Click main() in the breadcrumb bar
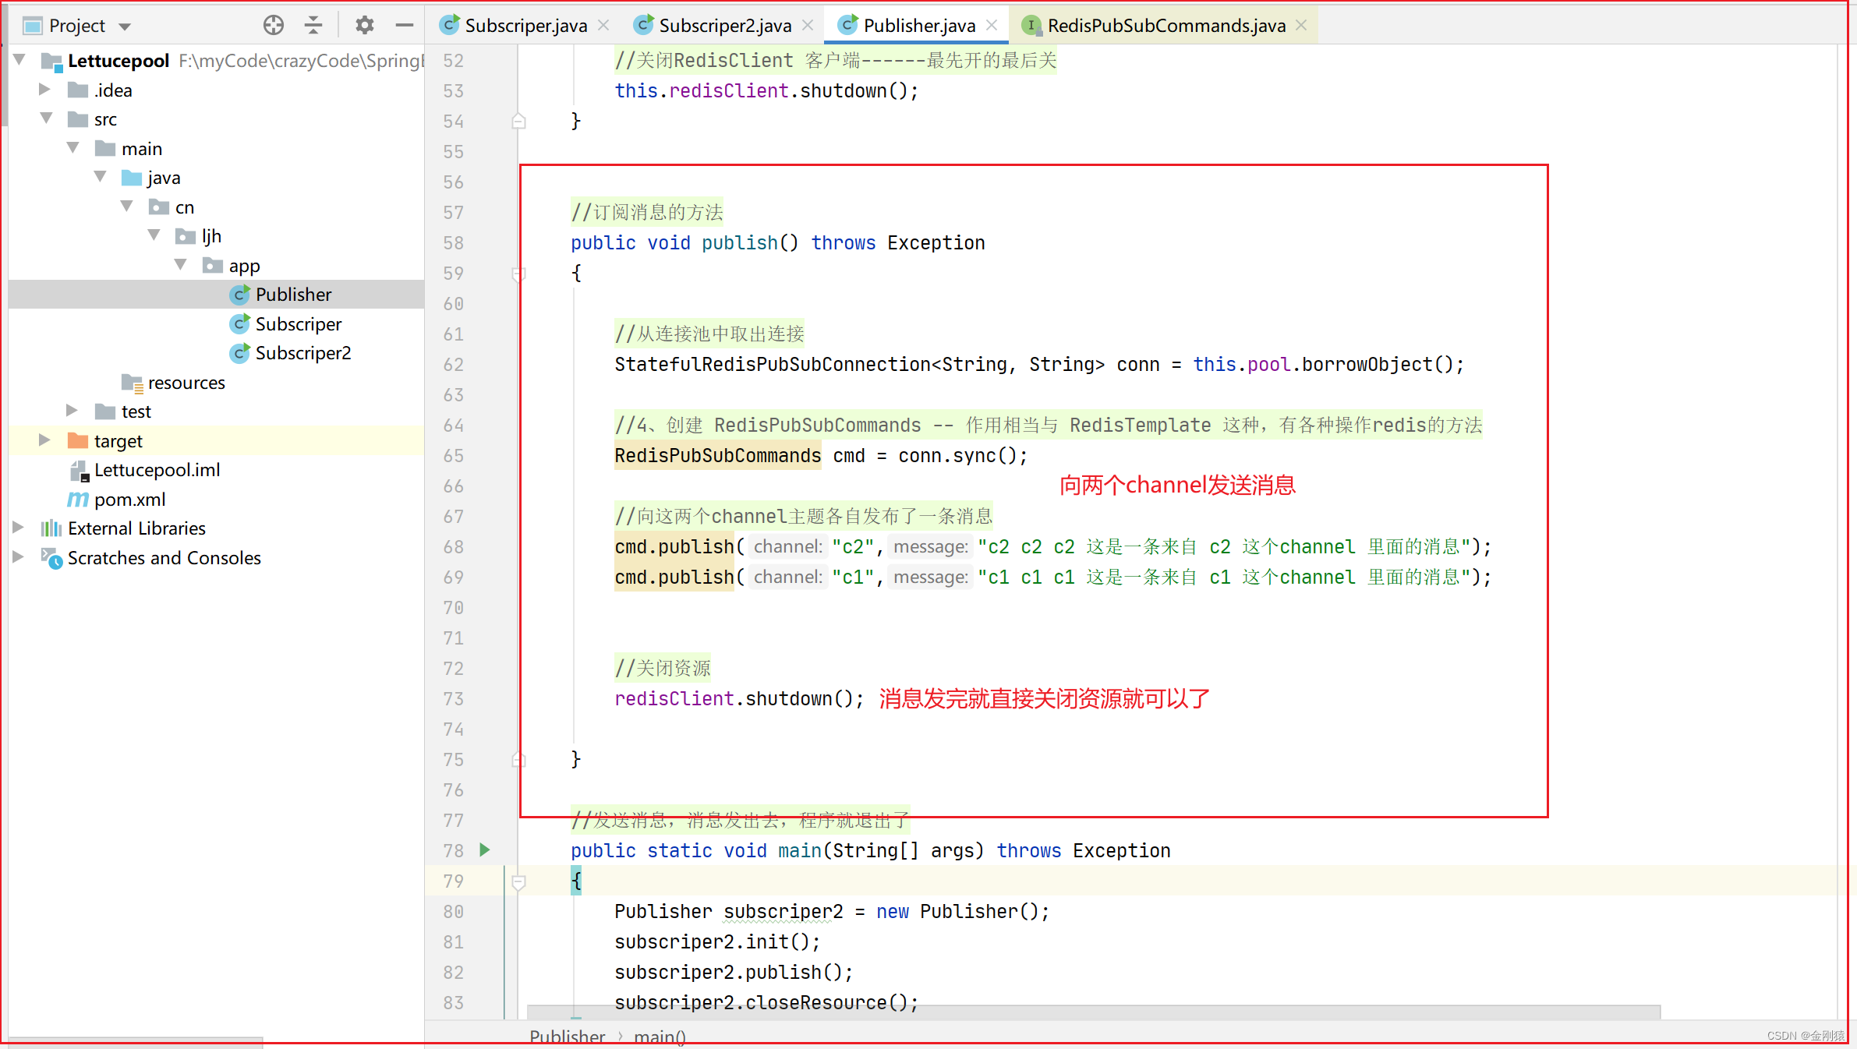The image size is (1857, 1049). pyautogui.click(x=660, y=1037)
